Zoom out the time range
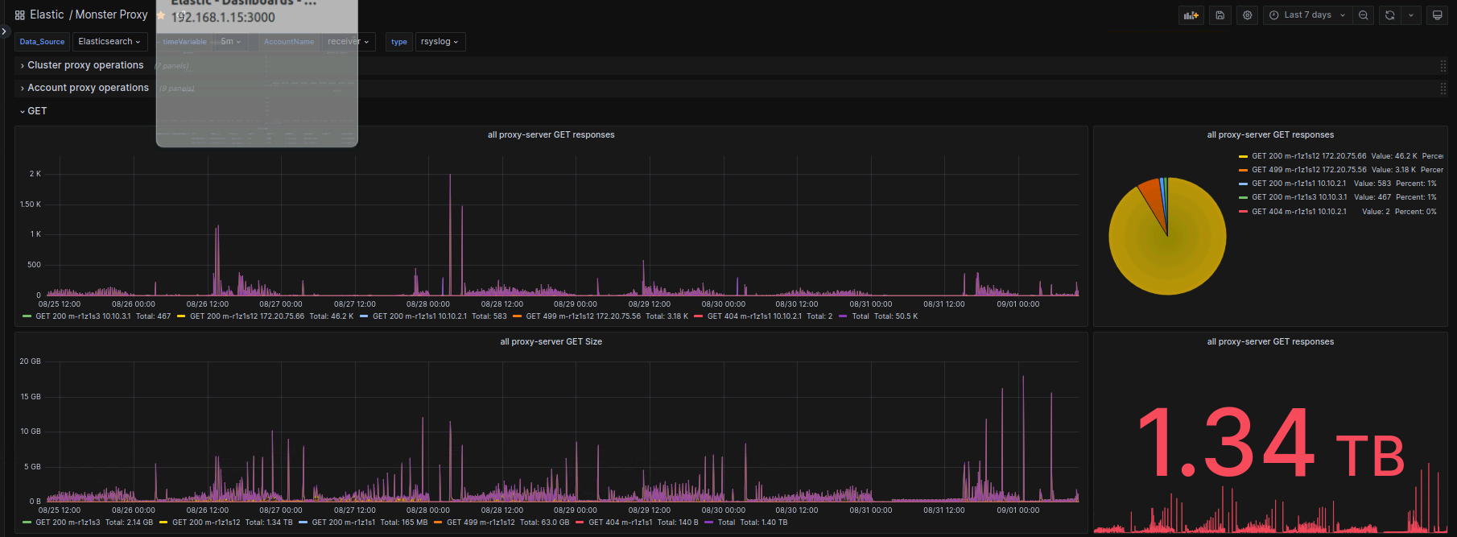 click(1363, 15)
